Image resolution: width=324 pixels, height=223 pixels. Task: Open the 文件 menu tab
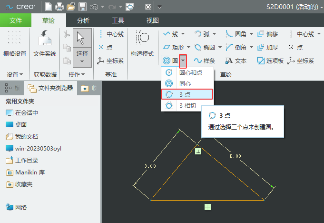[x=16, y=20]
